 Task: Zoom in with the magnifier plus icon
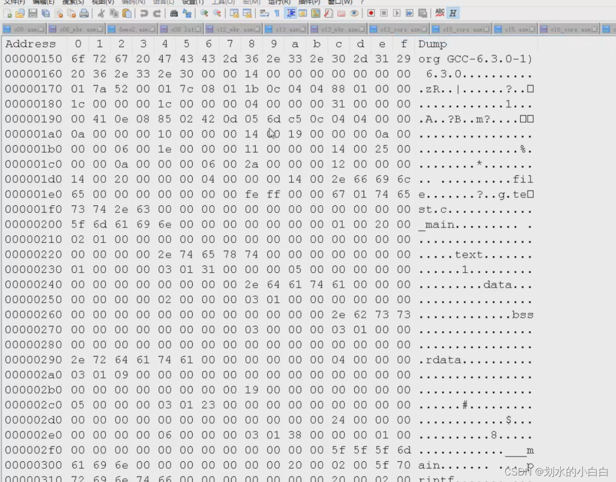(204, 13)
